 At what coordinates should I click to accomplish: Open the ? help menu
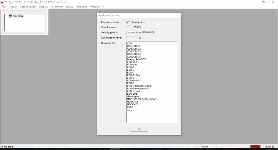tap(103, 7)
